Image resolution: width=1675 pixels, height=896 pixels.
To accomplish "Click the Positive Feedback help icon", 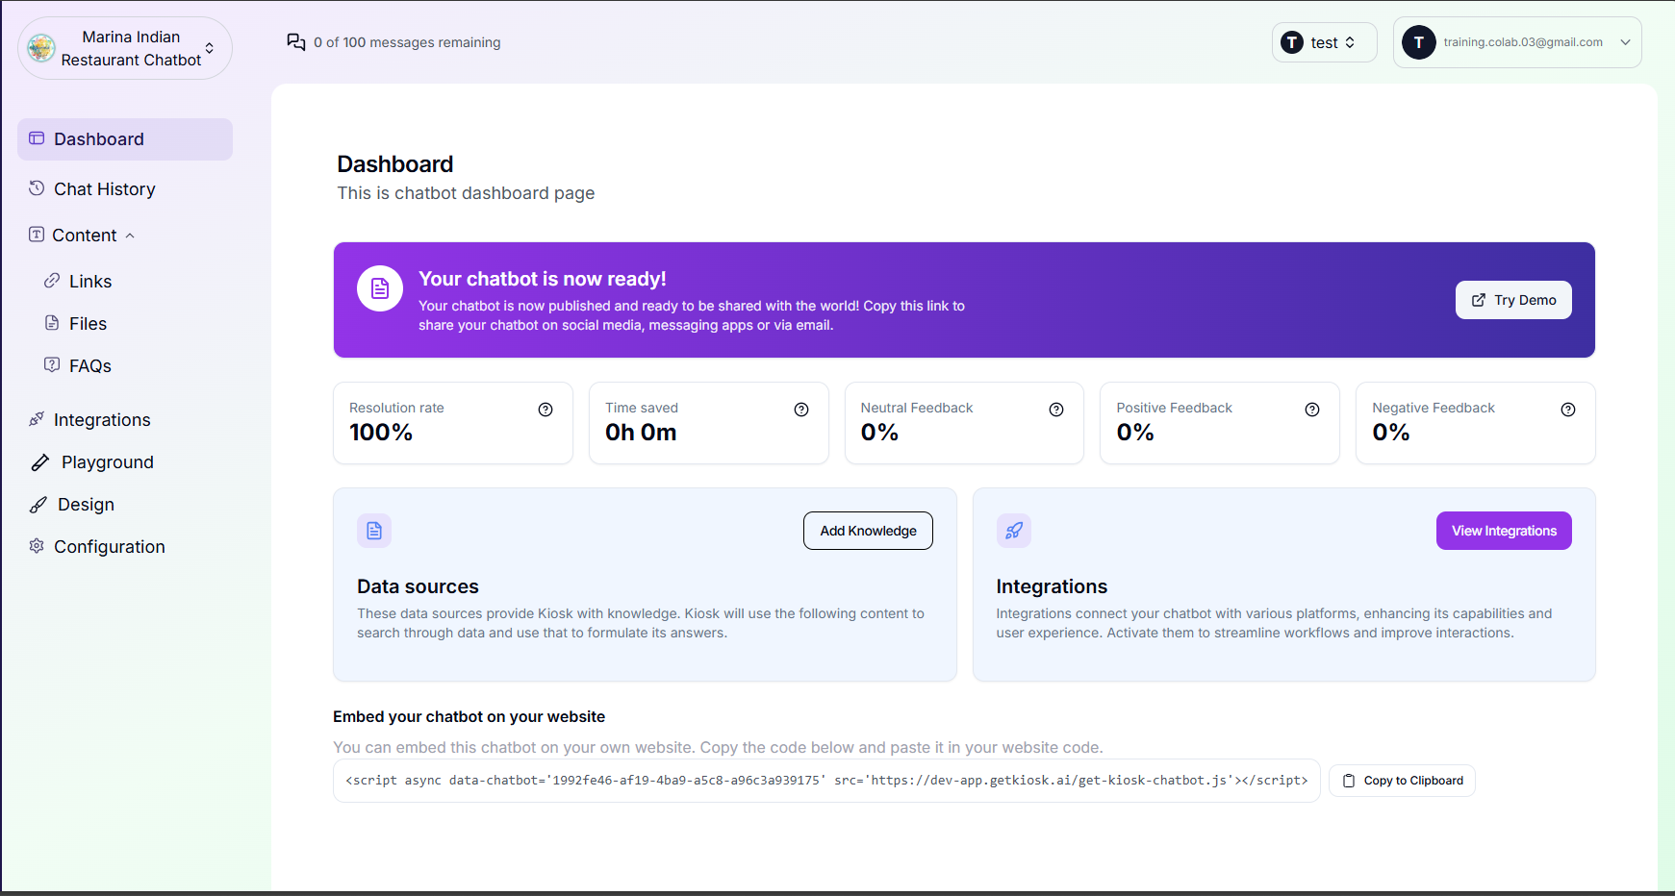I will (x=1312, y=410).
